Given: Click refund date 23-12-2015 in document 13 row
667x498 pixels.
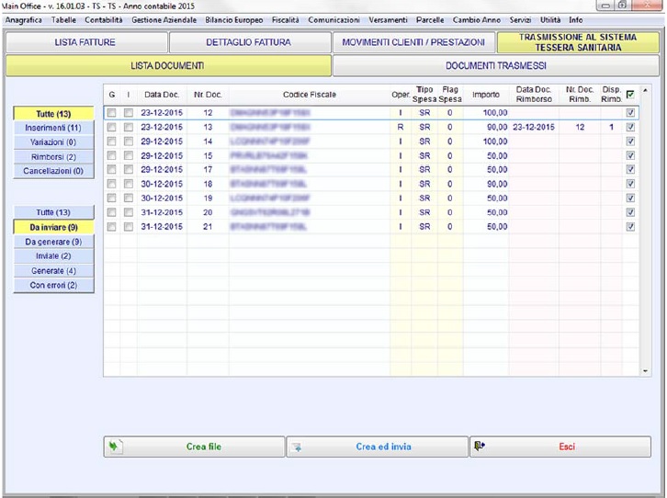Looking at the screenshot, I should (x=534, y=127).
